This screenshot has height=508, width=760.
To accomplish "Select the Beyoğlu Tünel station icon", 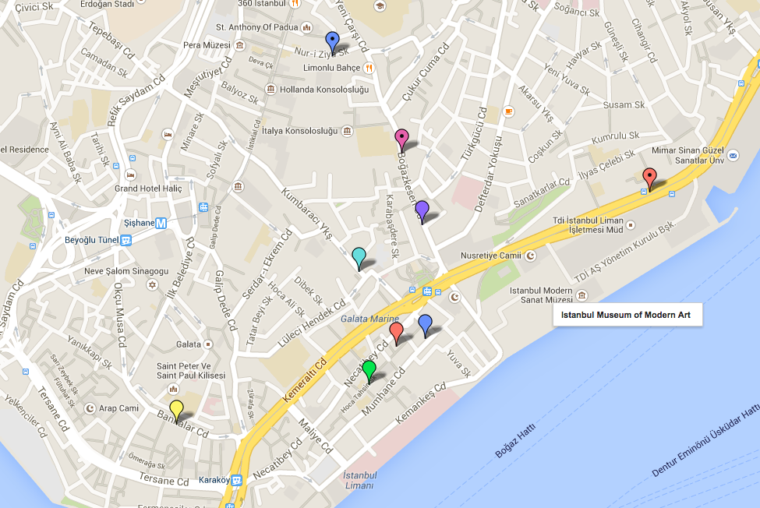I will [x=125, y=240].
